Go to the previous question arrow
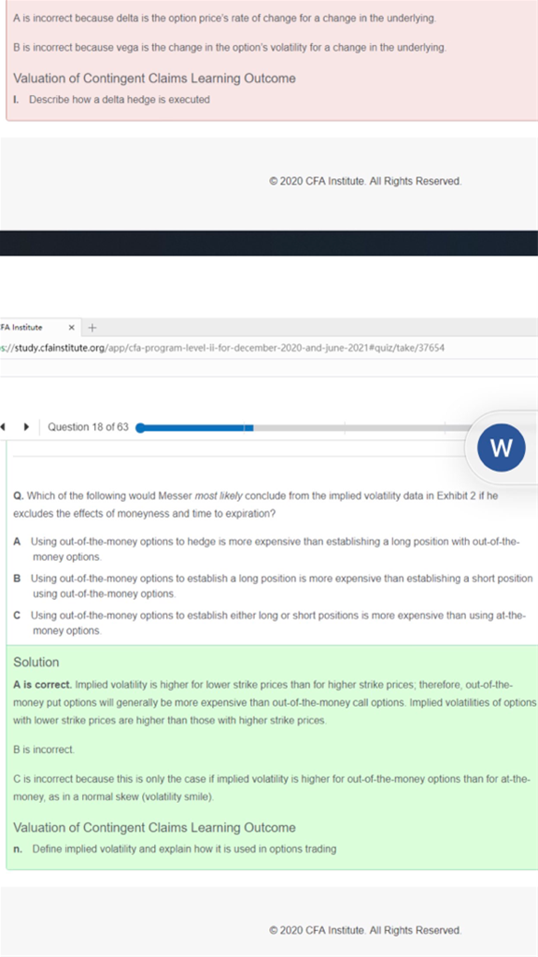 click(3, 426)
